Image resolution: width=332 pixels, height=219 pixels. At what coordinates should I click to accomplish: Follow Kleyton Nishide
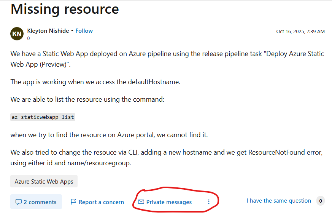(84, 31)
